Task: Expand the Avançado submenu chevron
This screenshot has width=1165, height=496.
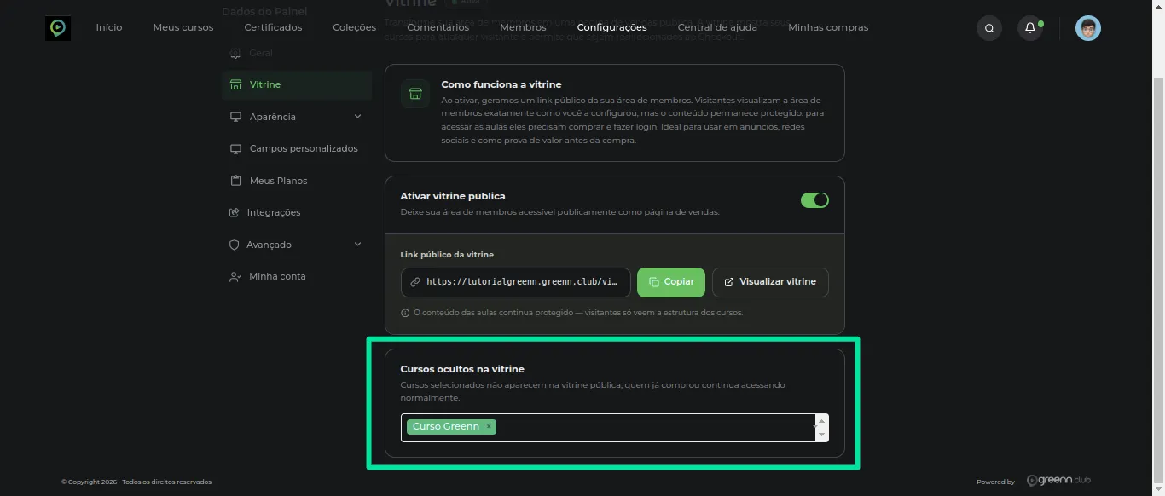Action: (x=357, y=245)
